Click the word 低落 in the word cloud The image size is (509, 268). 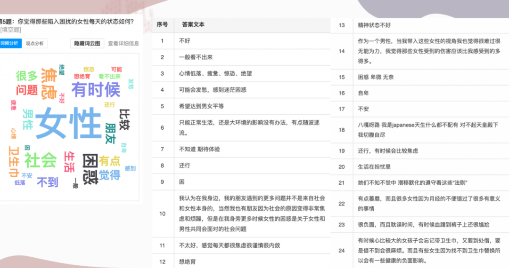[20, 182]
